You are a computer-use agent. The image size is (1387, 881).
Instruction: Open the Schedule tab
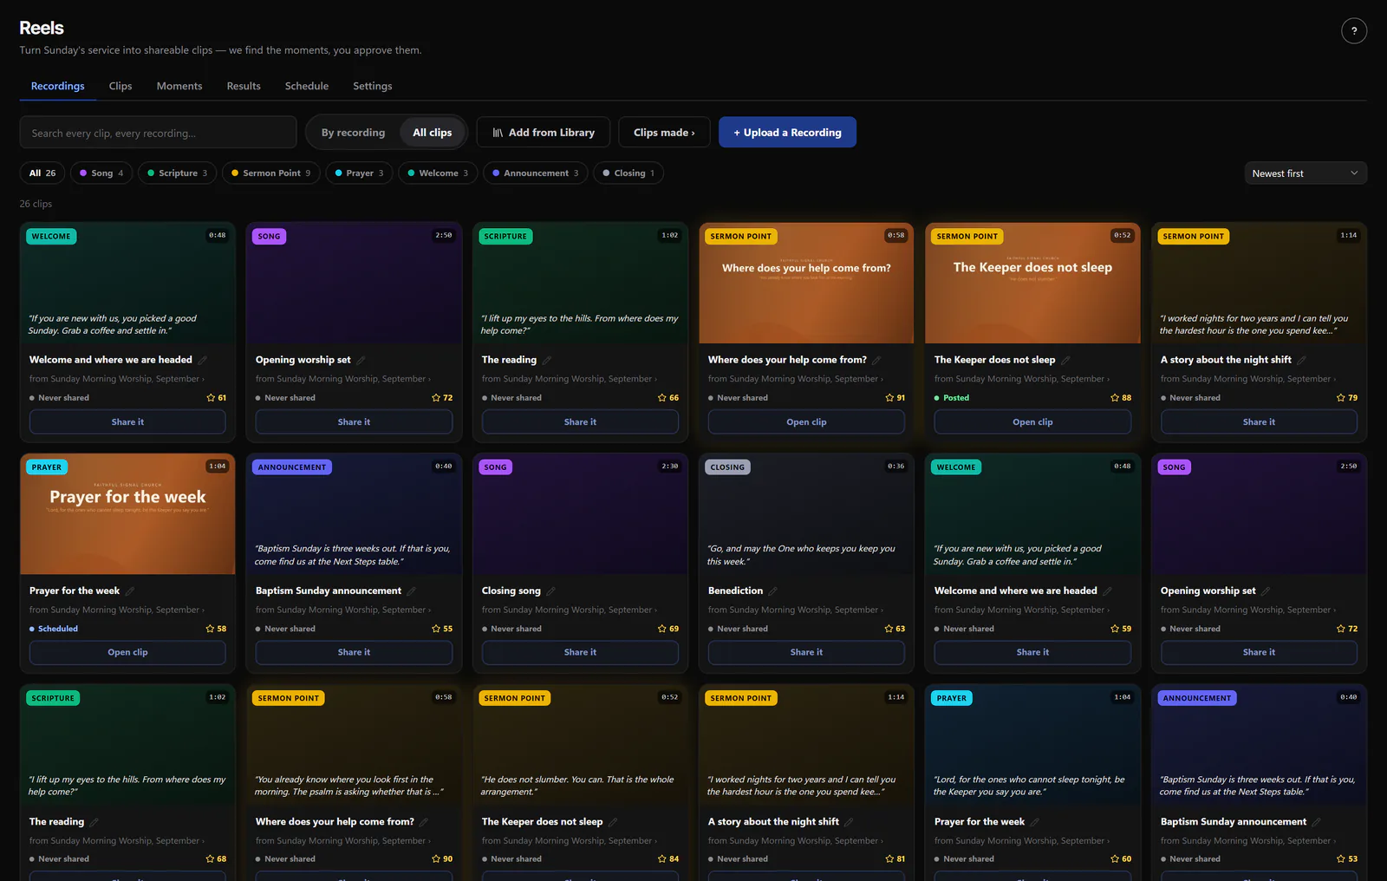click(x=307, y=86)
